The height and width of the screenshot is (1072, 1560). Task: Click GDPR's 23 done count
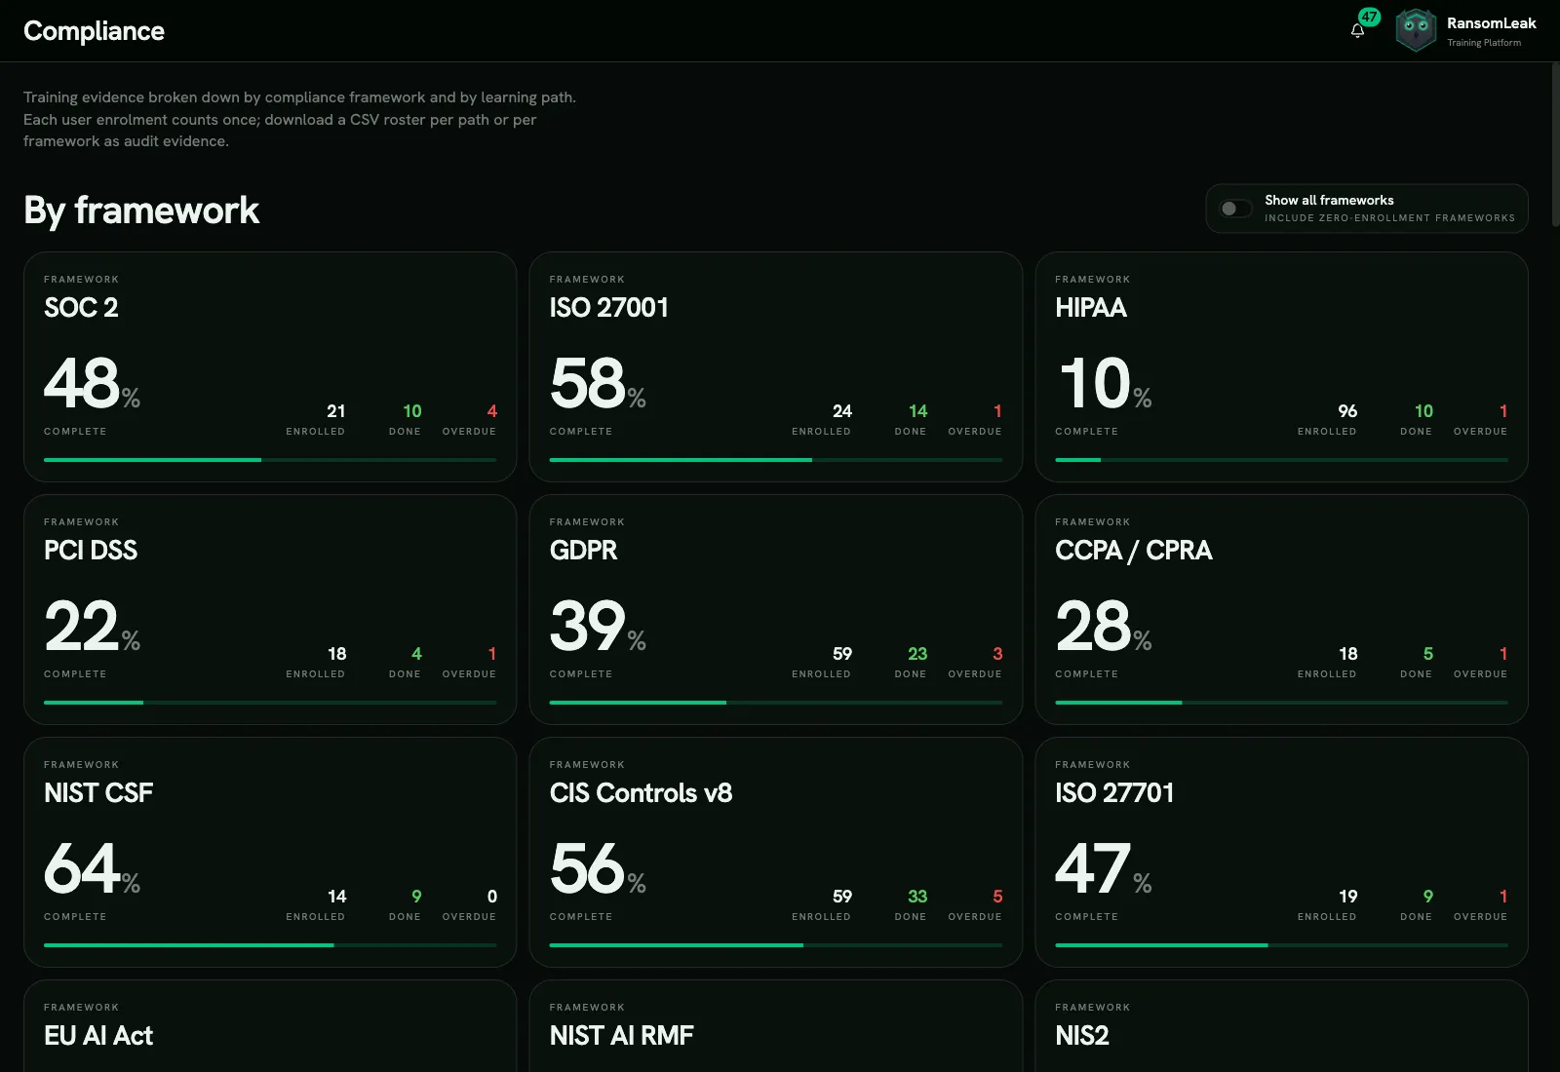tap(917, 654)
